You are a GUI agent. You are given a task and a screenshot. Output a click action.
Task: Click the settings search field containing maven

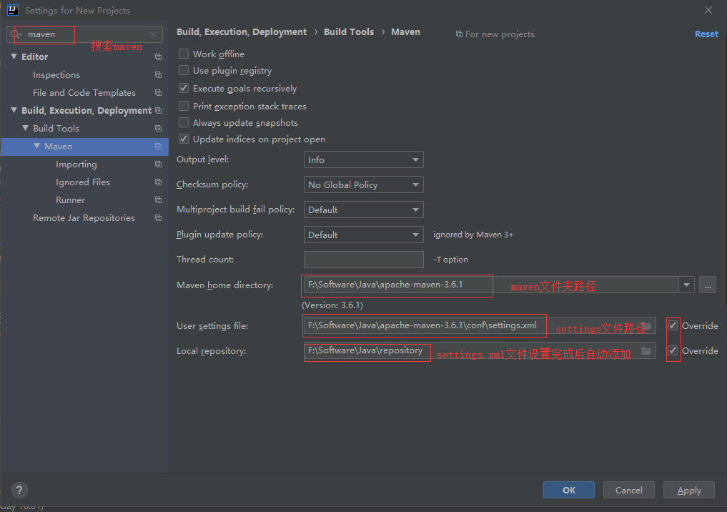(x=84, y=34)
